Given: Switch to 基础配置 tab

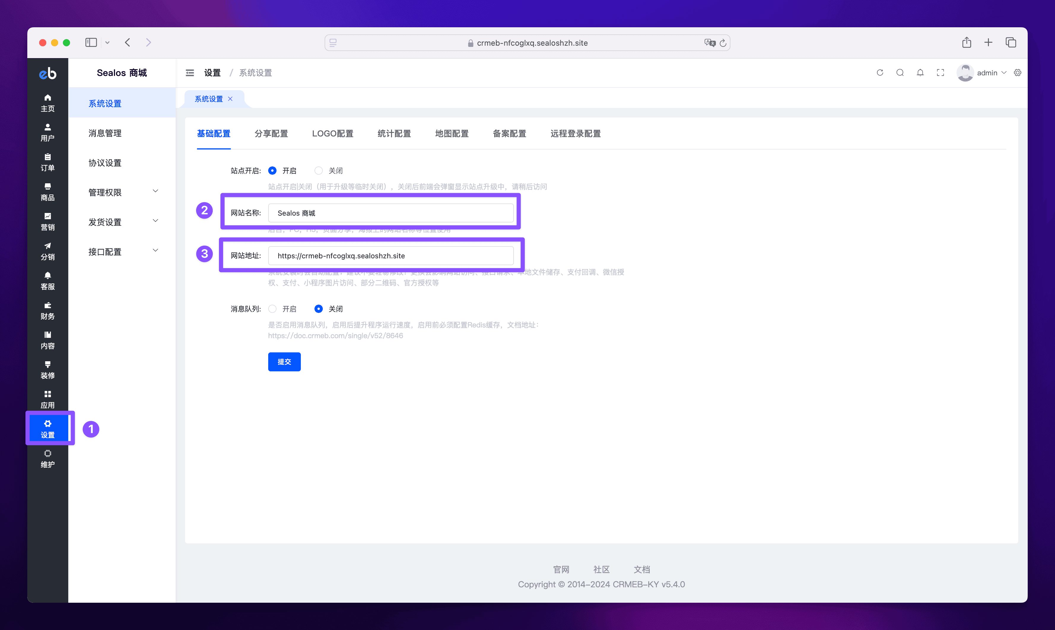Looking at the screenshot, I should click(x=214, y=134).
